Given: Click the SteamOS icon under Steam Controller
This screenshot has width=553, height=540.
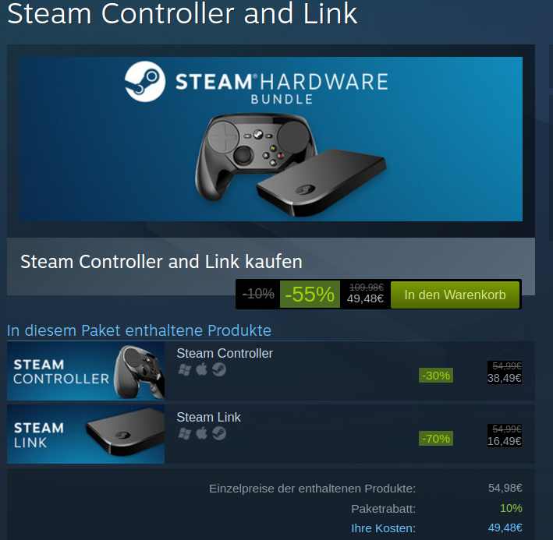Looking at the screenshot, I should [x=219, y=369].
